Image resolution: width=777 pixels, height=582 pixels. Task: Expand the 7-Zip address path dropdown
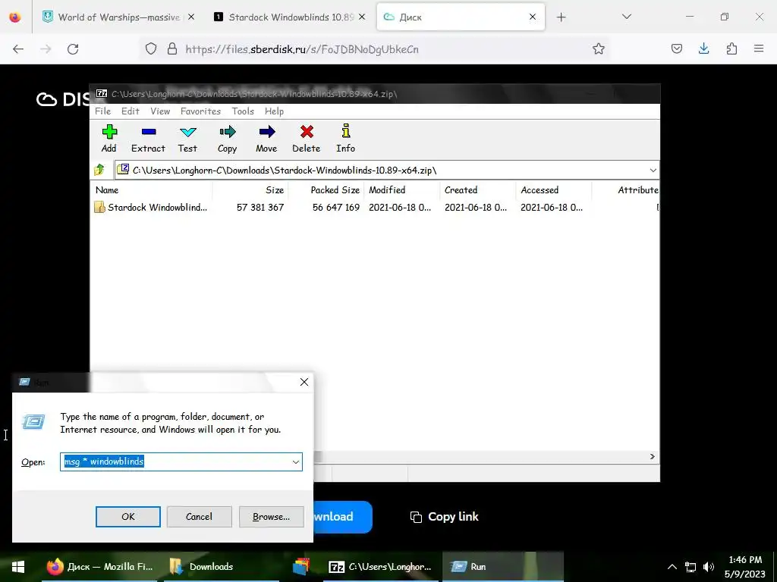click(653, 171)
